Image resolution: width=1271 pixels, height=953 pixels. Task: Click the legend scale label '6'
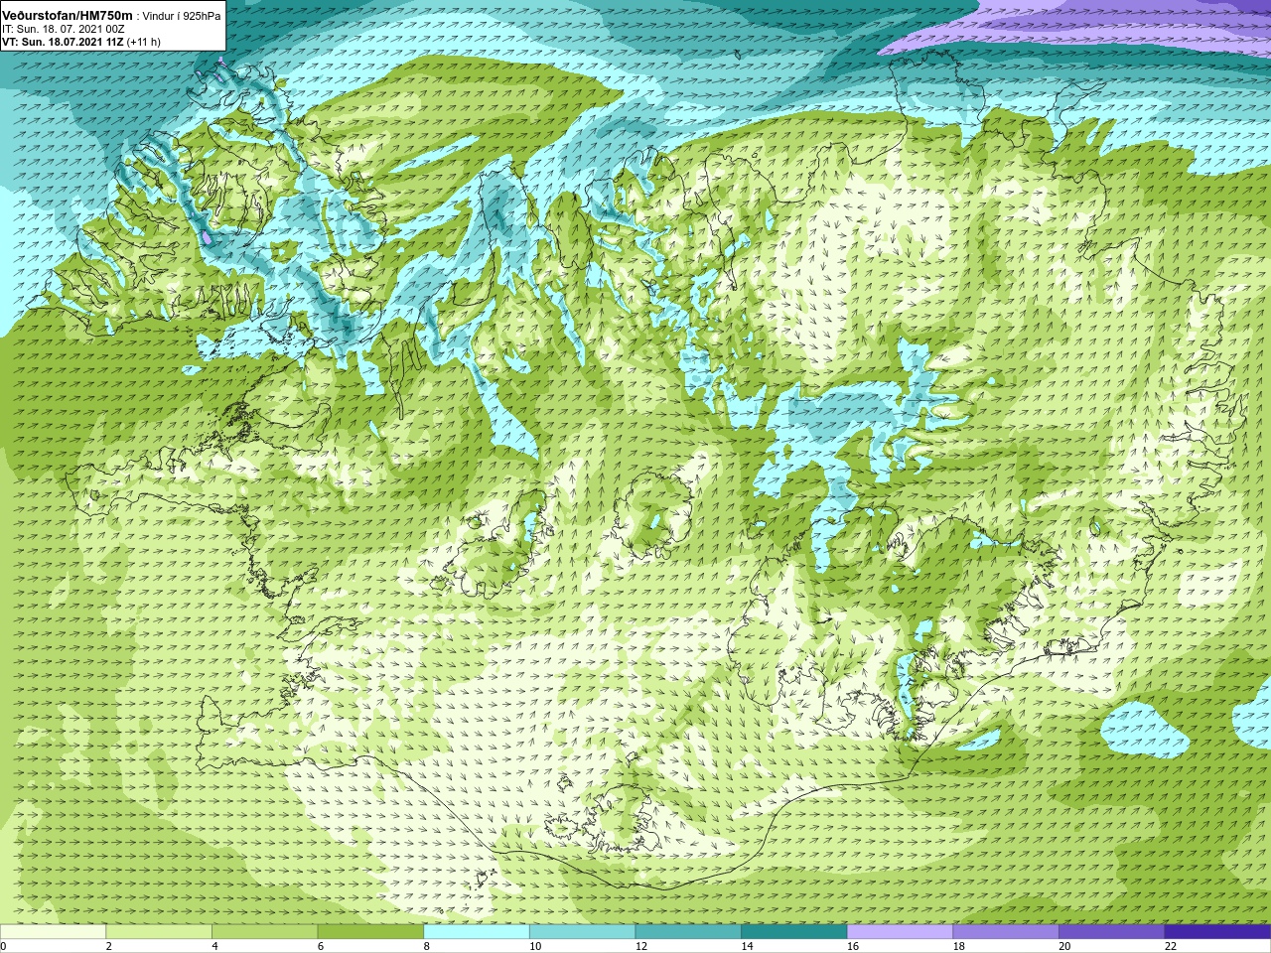pos(321,946)
